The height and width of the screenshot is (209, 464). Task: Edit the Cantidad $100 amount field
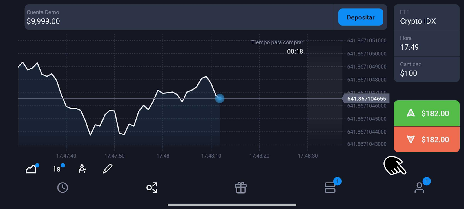click(x=427, y=69)
